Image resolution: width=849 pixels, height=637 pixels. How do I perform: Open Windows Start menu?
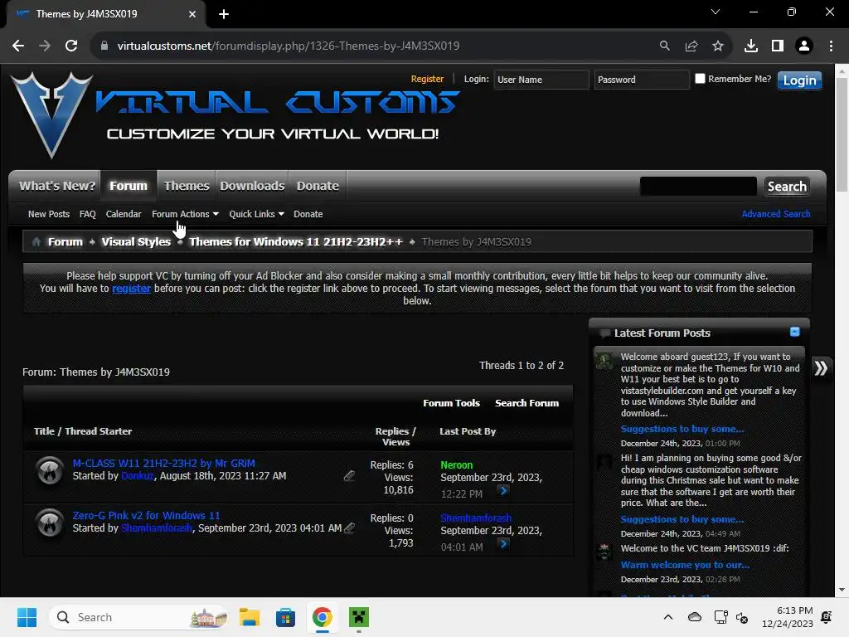click(x=27, y=617)
